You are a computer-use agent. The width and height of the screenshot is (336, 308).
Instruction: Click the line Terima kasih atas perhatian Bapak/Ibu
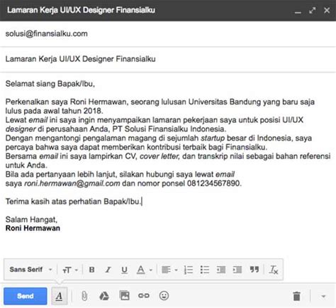point(73,202)
